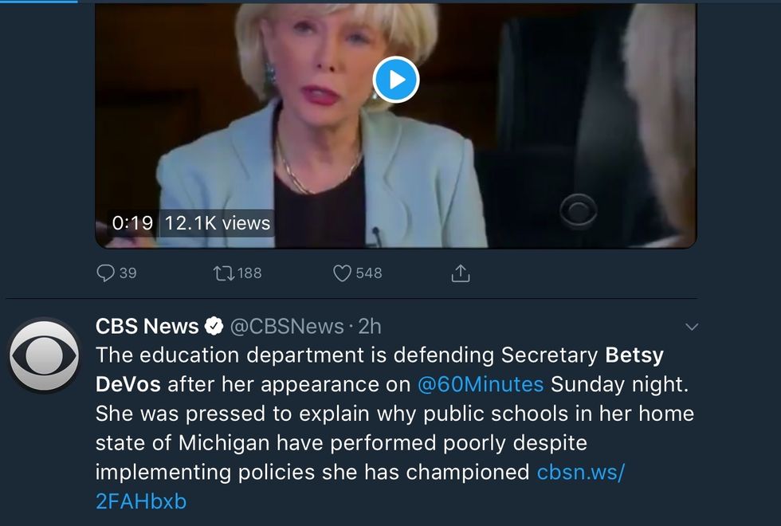The image size is (781, 526).
Task: Click the 12.1K views label
Action: [x=218, y=223]
